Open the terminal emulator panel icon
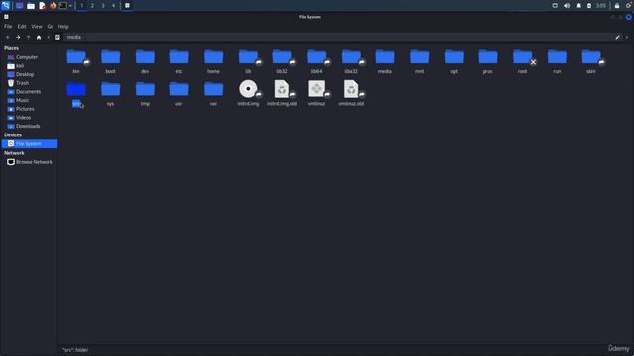Image resolution: width=634 pixels, height=356 pixels. (63, 6)
